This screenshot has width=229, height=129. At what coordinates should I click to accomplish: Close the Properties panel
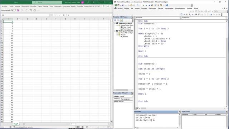132,93
